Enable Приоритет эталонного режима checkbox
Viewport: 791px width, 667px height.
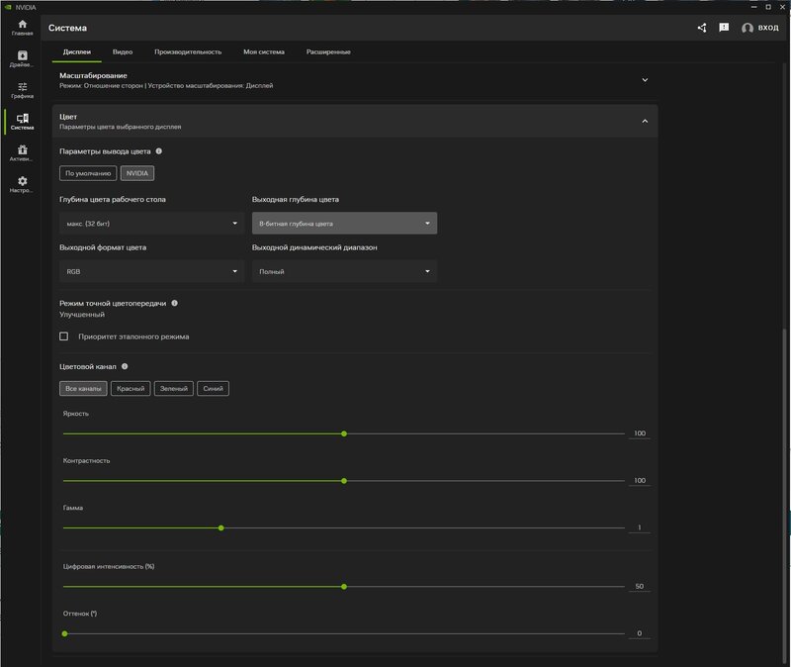pyautogui.click(x=63, y=336)
